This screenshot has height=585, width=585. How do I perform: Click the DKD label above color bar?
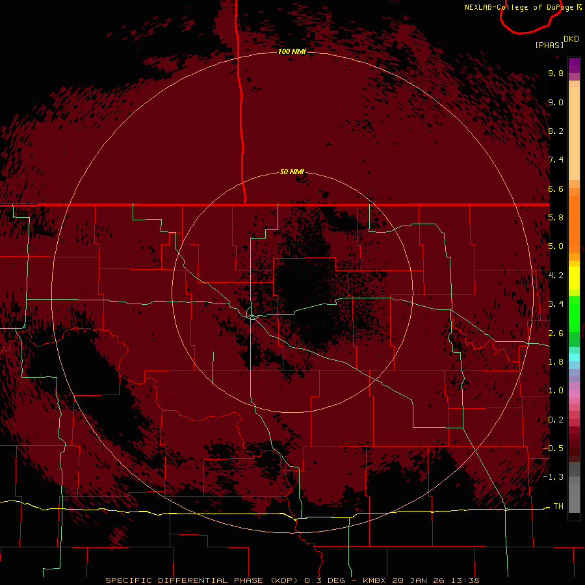[571, 39]
